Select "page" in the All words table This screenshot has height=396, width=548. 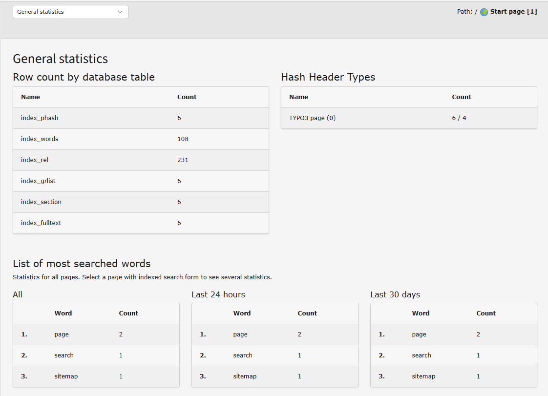(x=62, y=334)
